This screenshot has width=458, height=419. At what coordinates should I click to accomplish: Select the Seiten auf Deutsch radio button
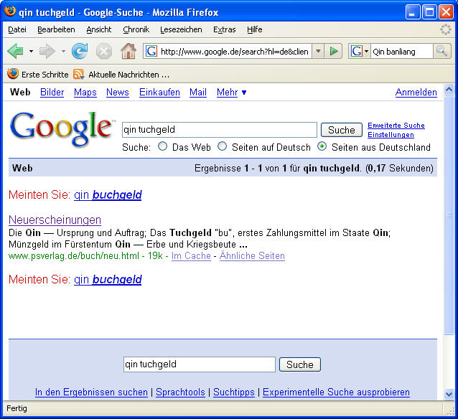(x=222, y=146)
